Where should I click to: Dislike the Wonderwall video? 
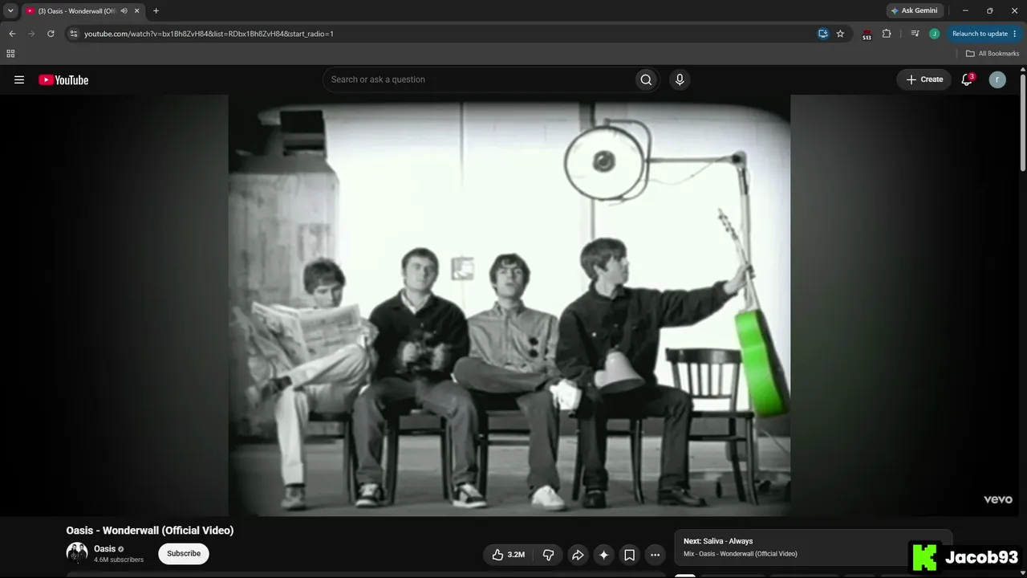click(x=549, y=555)
